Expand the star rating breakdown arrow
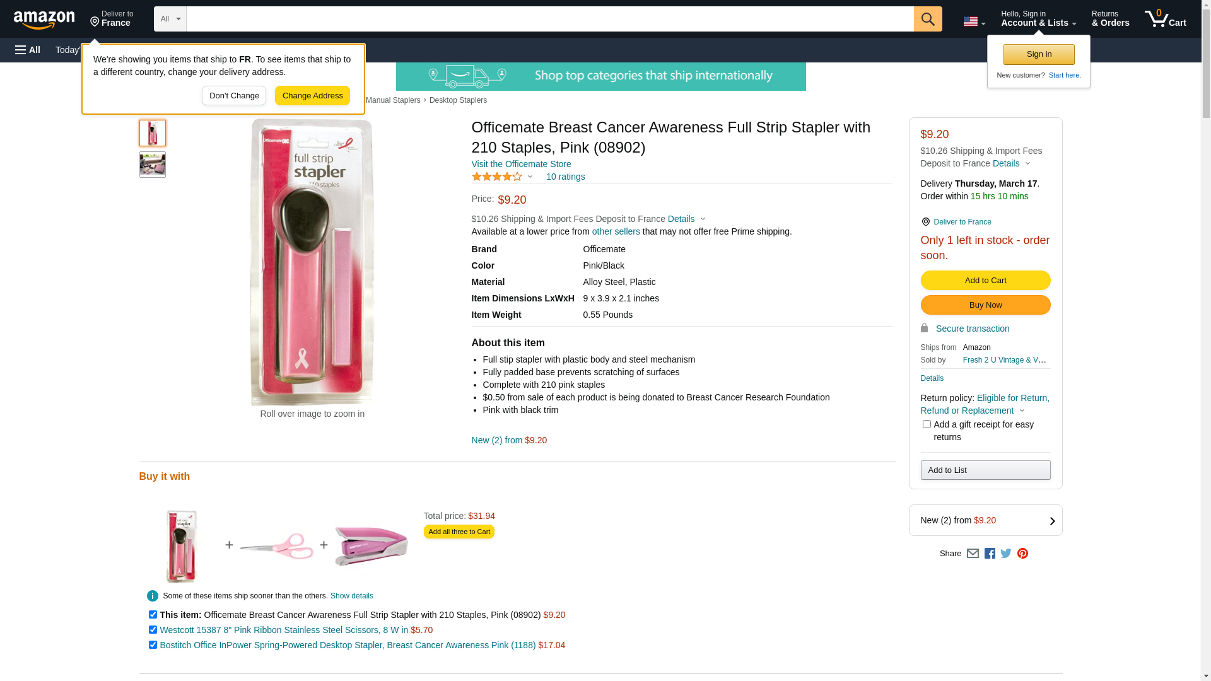The width and height of the screenshot is (1211, 681). 530,177
